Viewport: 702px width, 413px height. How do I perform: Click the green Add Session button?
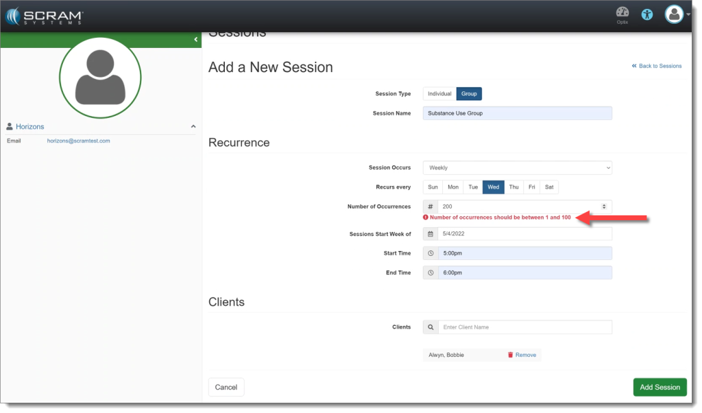click(659, 387)
